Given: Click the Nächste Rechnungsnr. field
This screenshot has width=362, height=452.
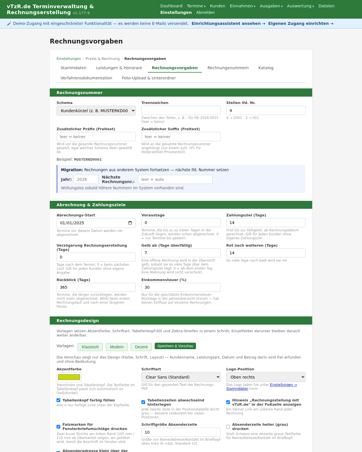Looking at the screenshot, I should pos(175,179).
